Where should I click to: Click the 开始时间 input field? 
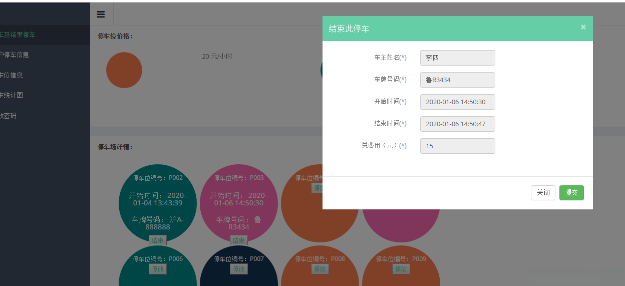pyautogui.click(x=457, y=102)
